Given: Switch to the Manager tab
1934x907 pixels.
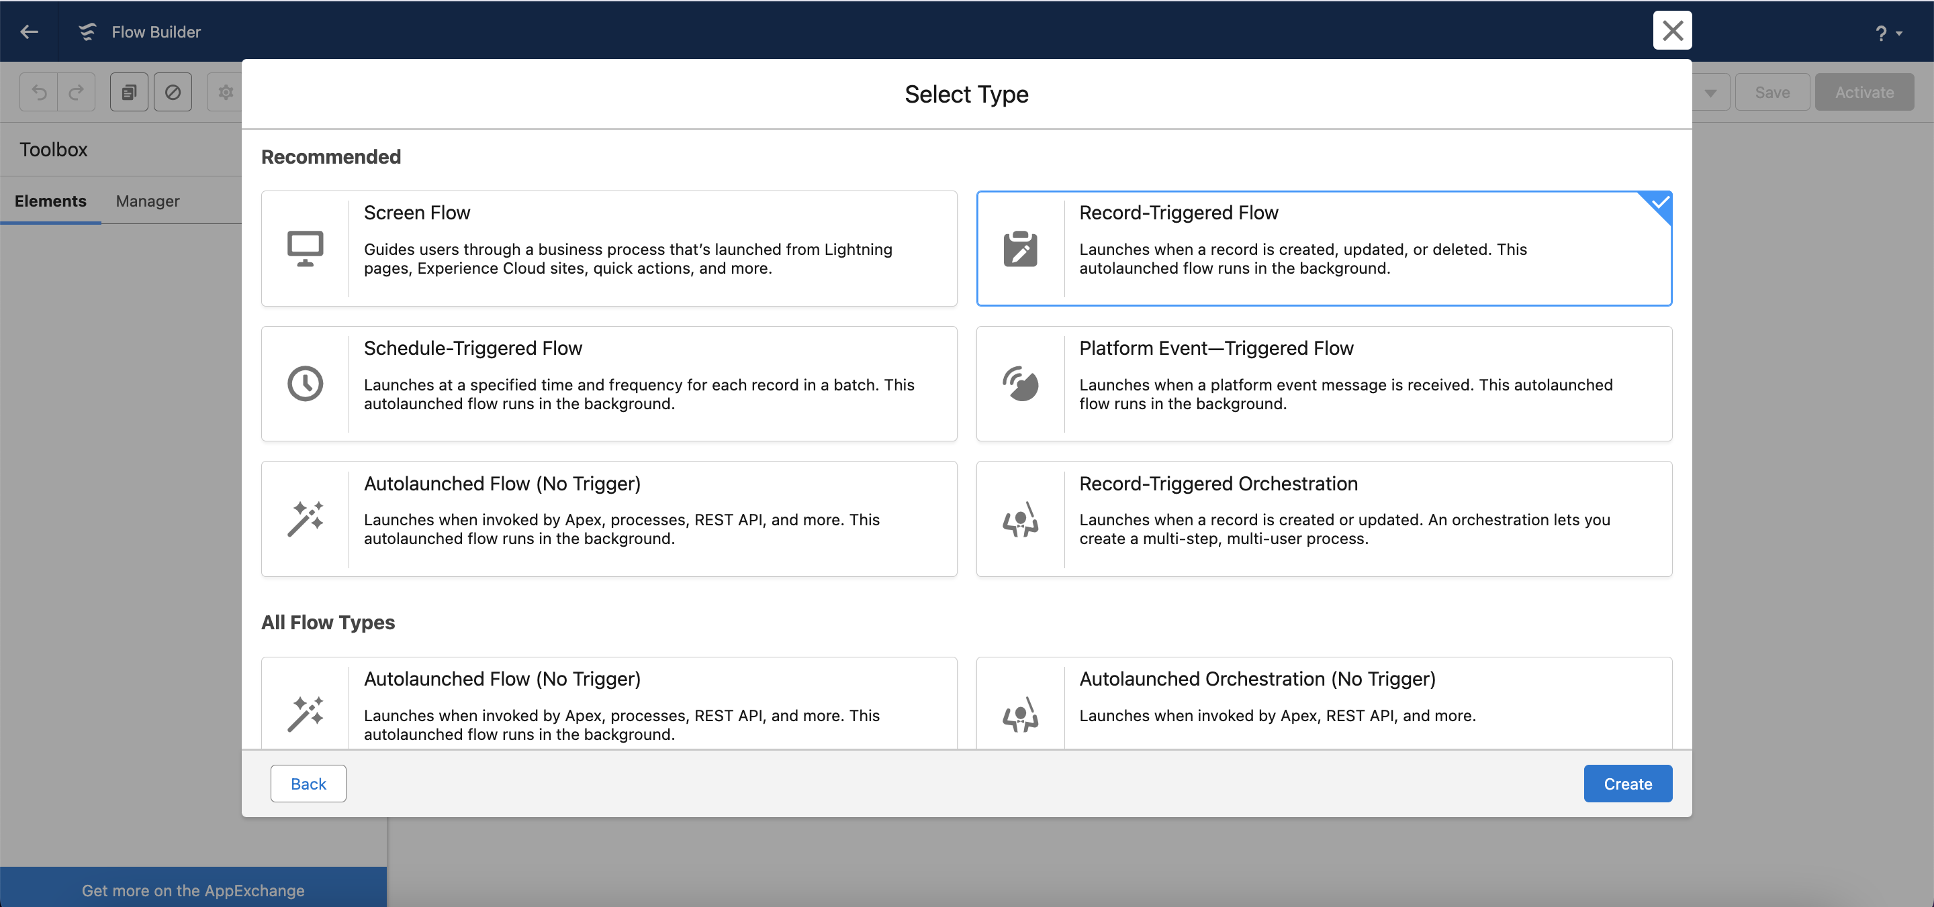Looking at the screenshot, I should click(147, 201).
